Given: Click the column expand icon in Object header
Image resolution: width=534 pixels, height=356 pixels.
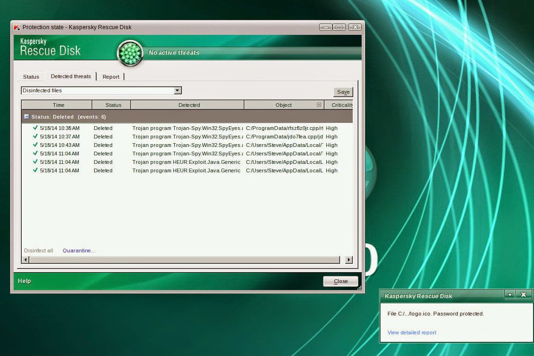Looking at the screenshot, I should [x=319, y=105].
